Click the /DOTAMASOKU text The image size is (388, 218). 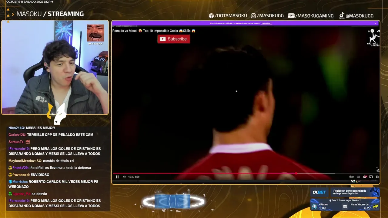(x=231, y=16)
